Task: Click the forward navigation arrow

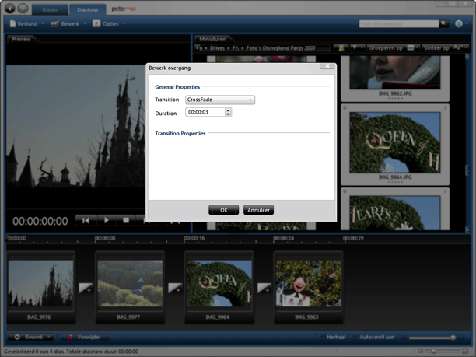Action: [x=23, y=9]
